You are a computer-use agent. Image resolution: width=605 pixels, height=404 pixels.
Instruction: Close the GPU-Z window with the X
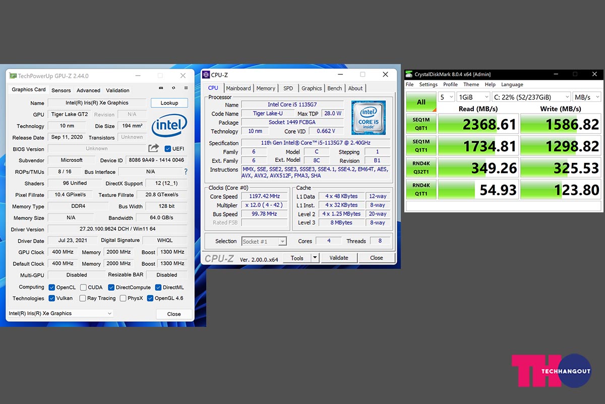pyautogui.click(x=183, y=76)
